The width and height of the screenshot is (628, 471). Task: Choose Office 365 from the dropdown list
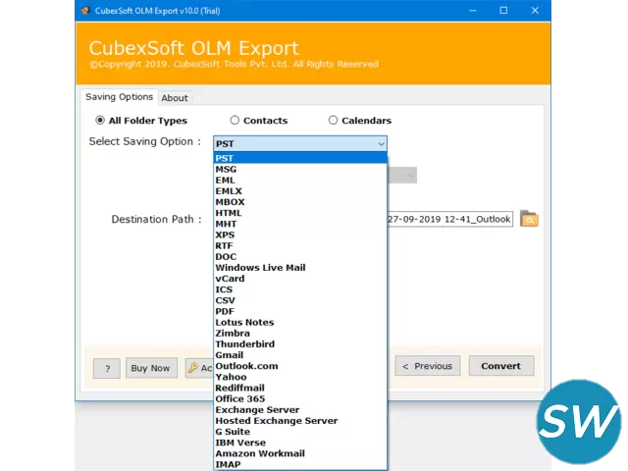(239, 398)
